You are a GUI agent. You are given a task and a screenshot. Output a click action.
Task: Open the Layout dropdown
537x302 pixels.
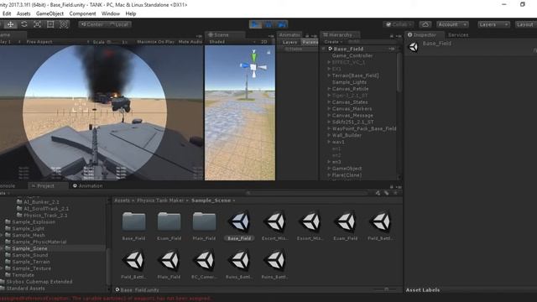[x=526, y=24]
